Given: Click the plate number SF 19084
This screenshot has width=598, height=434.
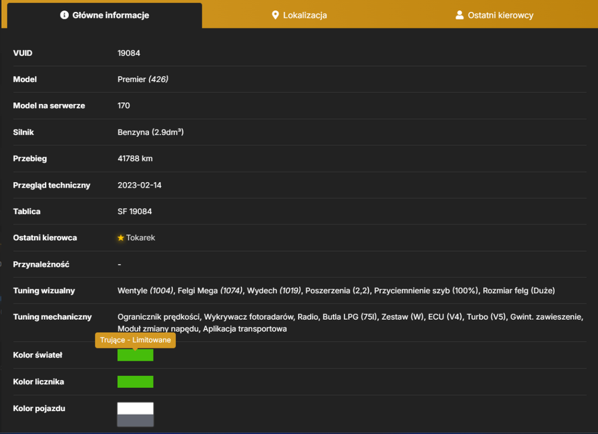Looking at the screenshot, I should 135,211.
